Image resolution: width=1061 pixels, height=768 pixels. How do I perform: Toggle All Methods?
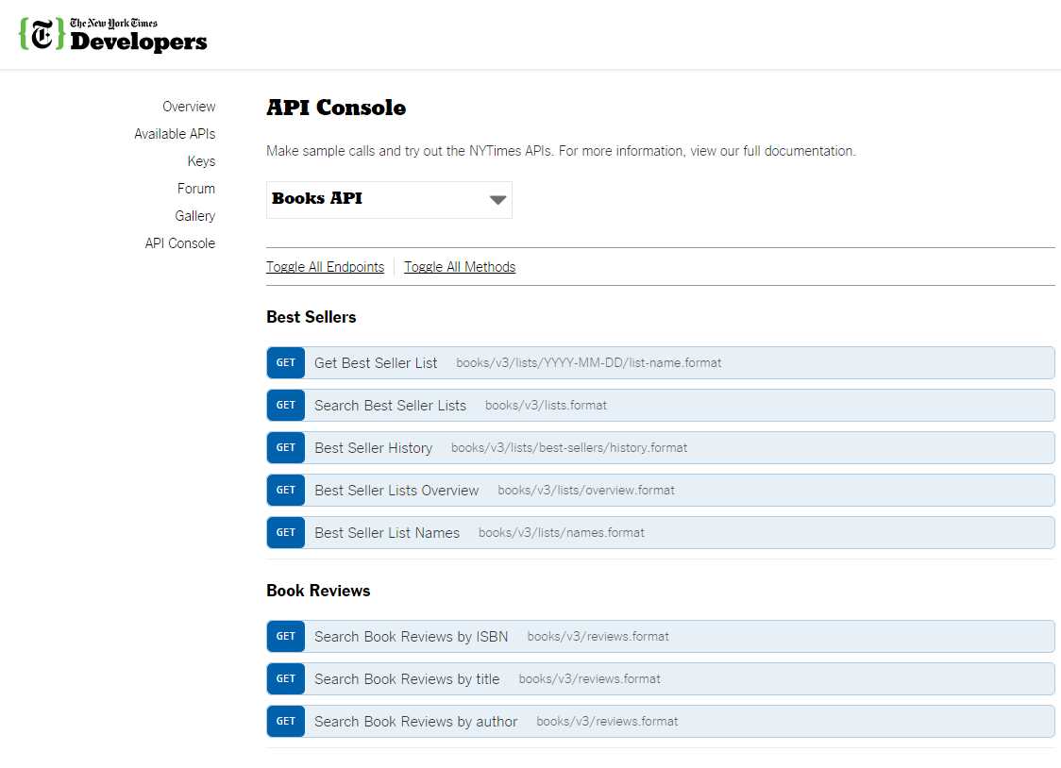[460, 267]
